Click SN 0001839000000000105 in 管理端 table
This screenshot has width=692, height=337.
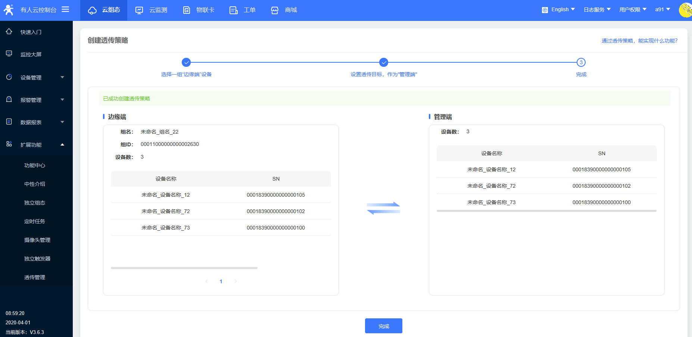602,169
